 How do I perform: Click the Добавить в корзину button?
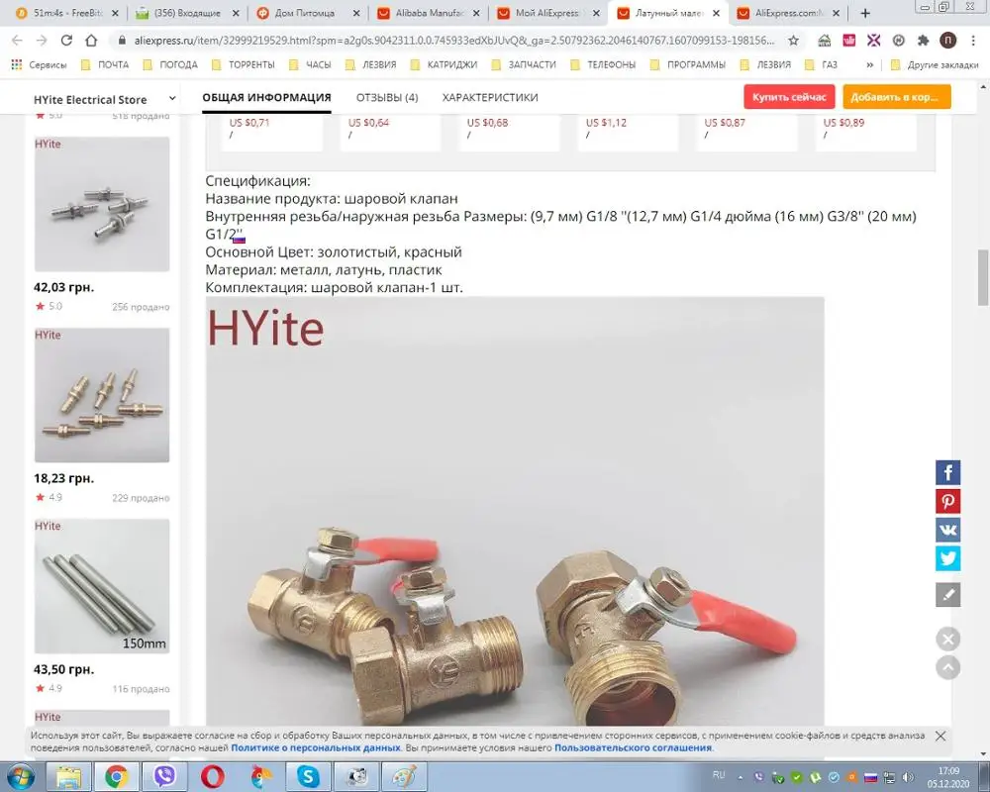pyautogui.click(x=897, y=97)
